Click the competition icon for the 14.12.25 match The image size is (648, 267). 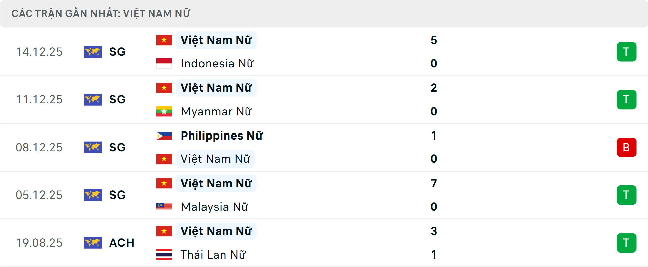pyautogui.click(x=93, y=52)
